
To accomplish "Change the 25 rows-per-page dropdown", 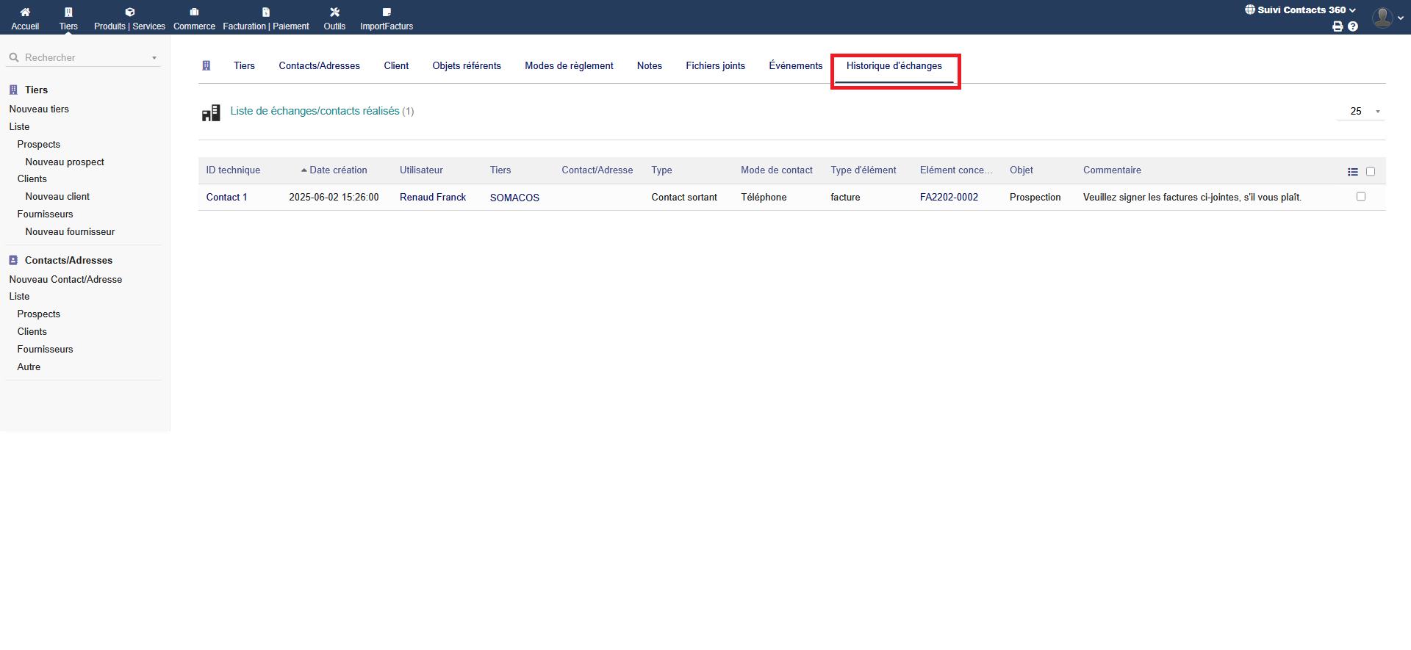I will [1360, 112].
